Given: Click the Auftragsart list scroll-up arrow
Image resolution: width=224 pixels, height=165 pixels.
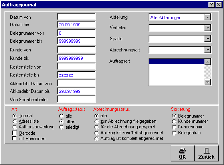Looking at the screenshot, I should (x=208, y=62).
